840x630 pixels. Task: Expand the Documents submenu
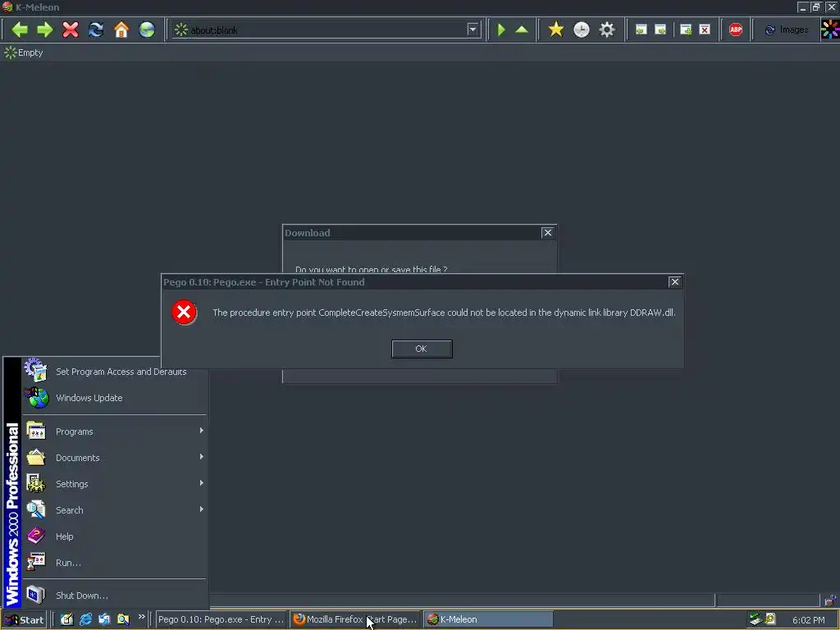[x=114, y=458]
